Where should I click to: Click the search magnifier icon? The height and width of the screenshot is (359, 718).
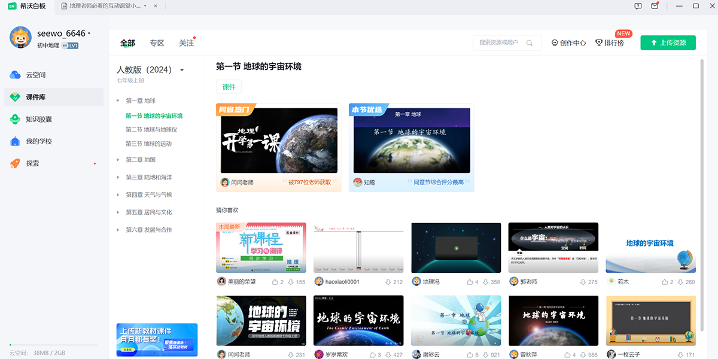pos(529,43)
